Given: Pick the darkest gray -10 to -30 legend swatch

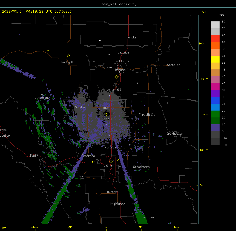Looking at the screenshot, I should pos(215,142).
